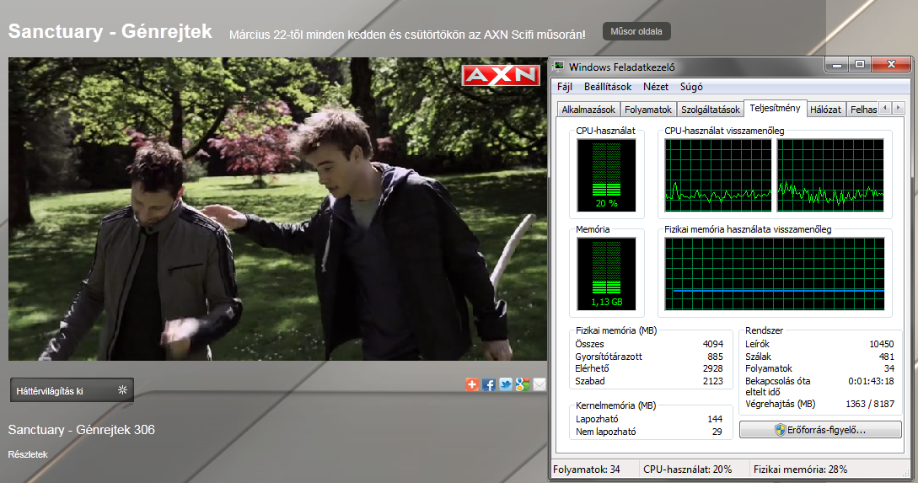This screenshot has width=918, height=483.
Task: Click the Elérhető 2928 value
Action: pos(712,369)
